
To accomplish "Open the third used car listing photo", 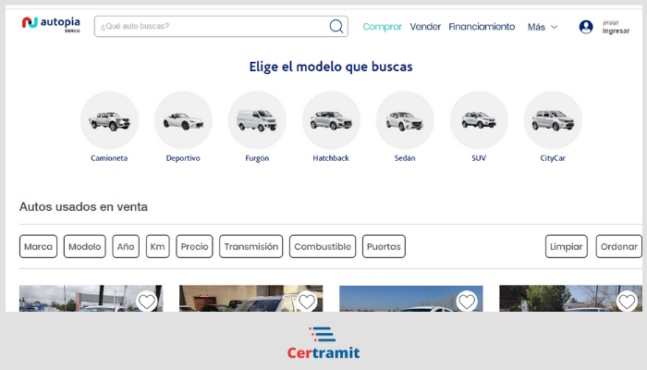I will click(411, 299).
